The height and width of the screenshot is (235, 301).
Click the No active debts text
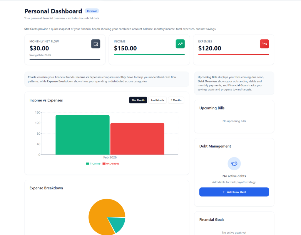(x=234, y=176)
